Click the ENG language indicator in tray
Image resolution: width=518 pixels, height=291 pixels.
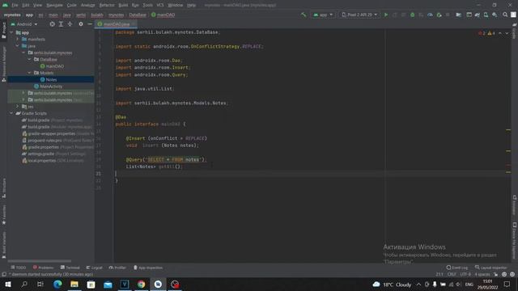[469, 284]
